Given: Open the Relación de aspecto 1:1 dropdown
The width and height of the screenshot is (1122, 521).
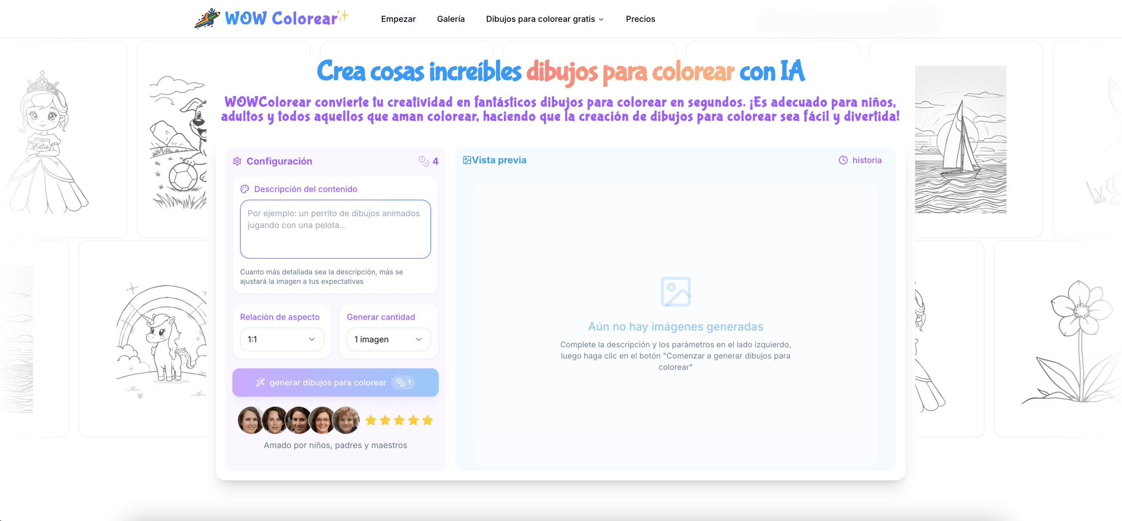Looking at the screenshot, I should tap(282, 339).
